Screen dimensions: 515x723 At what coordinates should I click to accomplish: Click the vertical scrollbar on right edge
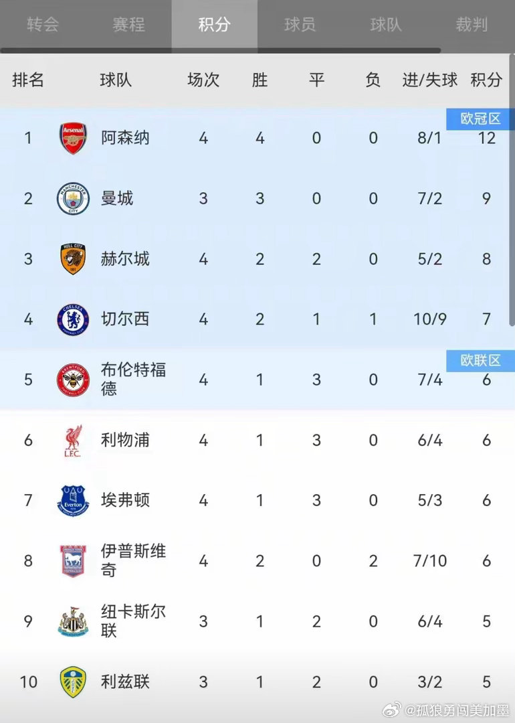coord(512,190)
